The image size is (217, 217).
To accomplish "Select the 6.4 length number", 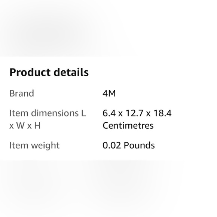I will coord(109,113).
